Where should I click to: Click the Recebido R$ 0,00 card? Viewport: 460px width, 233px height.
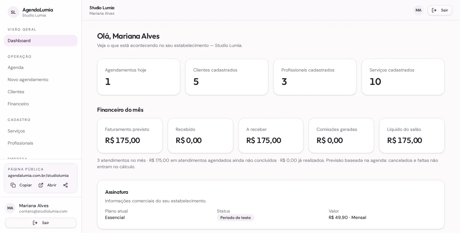click(x=200, y=136)
